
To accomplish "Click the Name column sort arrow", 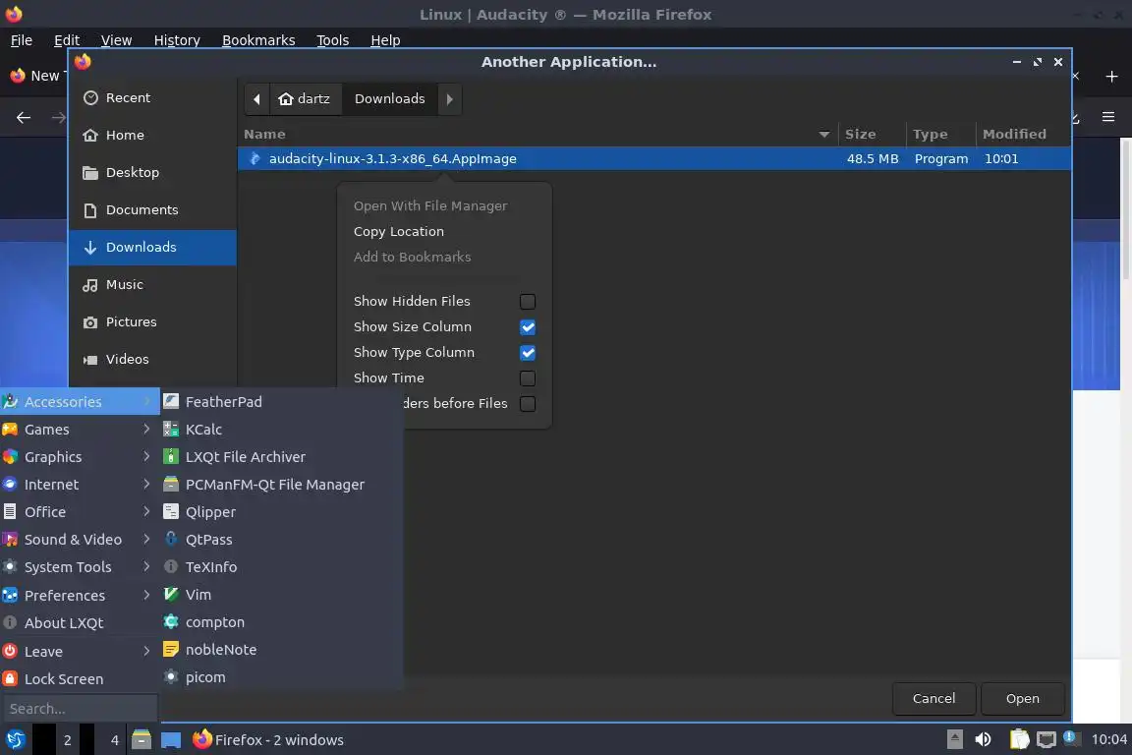I will [x=823, y=135].
